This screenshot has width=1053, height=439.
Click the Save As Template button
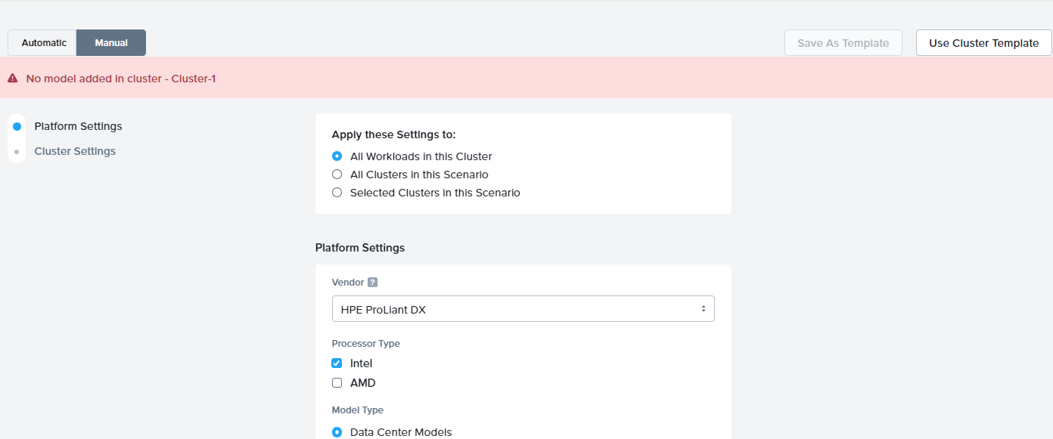[843, 42]
